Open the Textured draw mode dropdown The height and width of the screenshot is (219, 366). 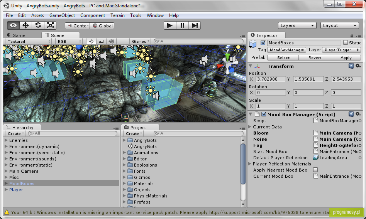(29, 41)
